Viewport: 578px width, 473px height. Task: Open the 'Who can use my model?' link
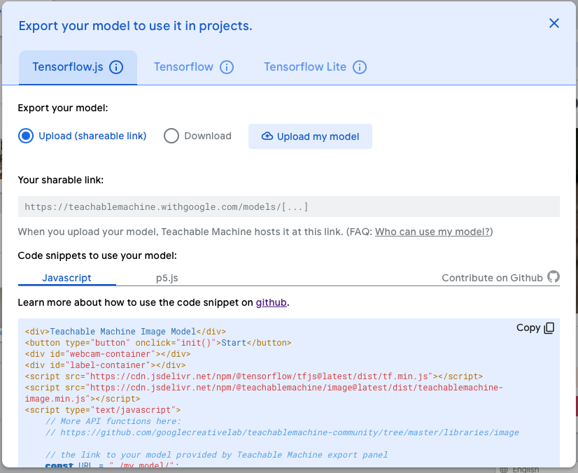[432, 232]
